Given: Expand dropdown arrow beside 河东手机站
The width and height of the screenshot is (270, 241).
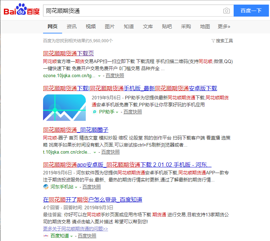Looking at the screenshot, I should (76, 187).
